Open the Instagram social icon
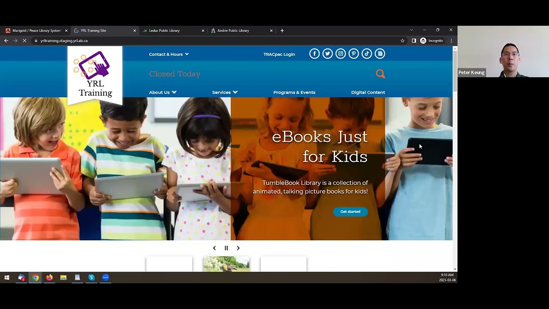549x309 pixels. pos(341,54)
